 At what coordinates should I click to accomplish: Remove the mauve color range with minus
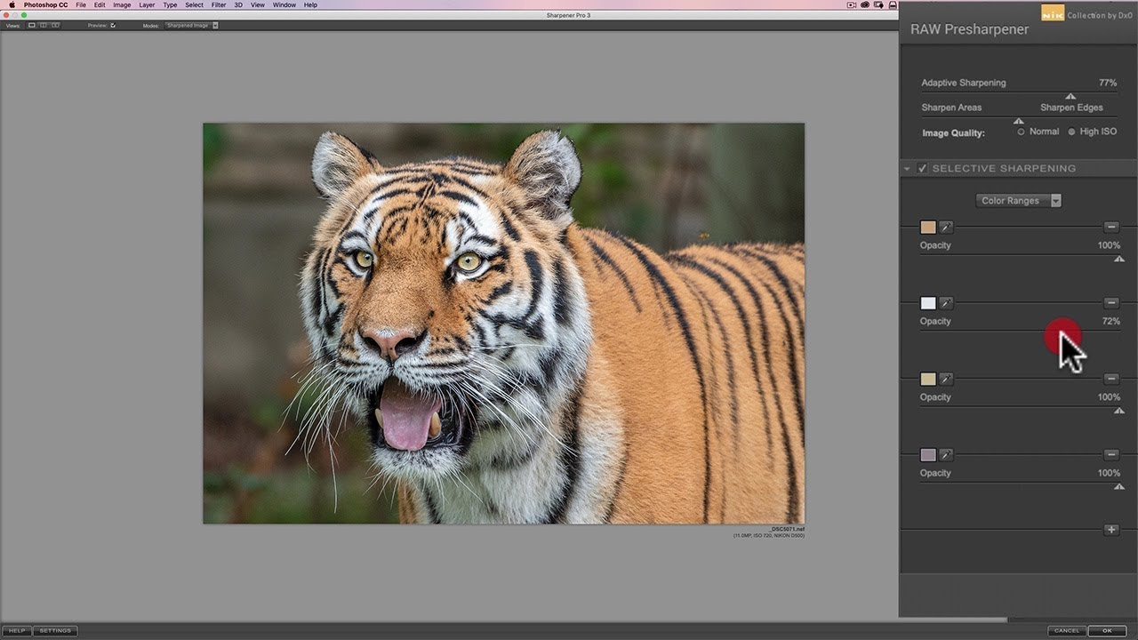point(1111,455)
